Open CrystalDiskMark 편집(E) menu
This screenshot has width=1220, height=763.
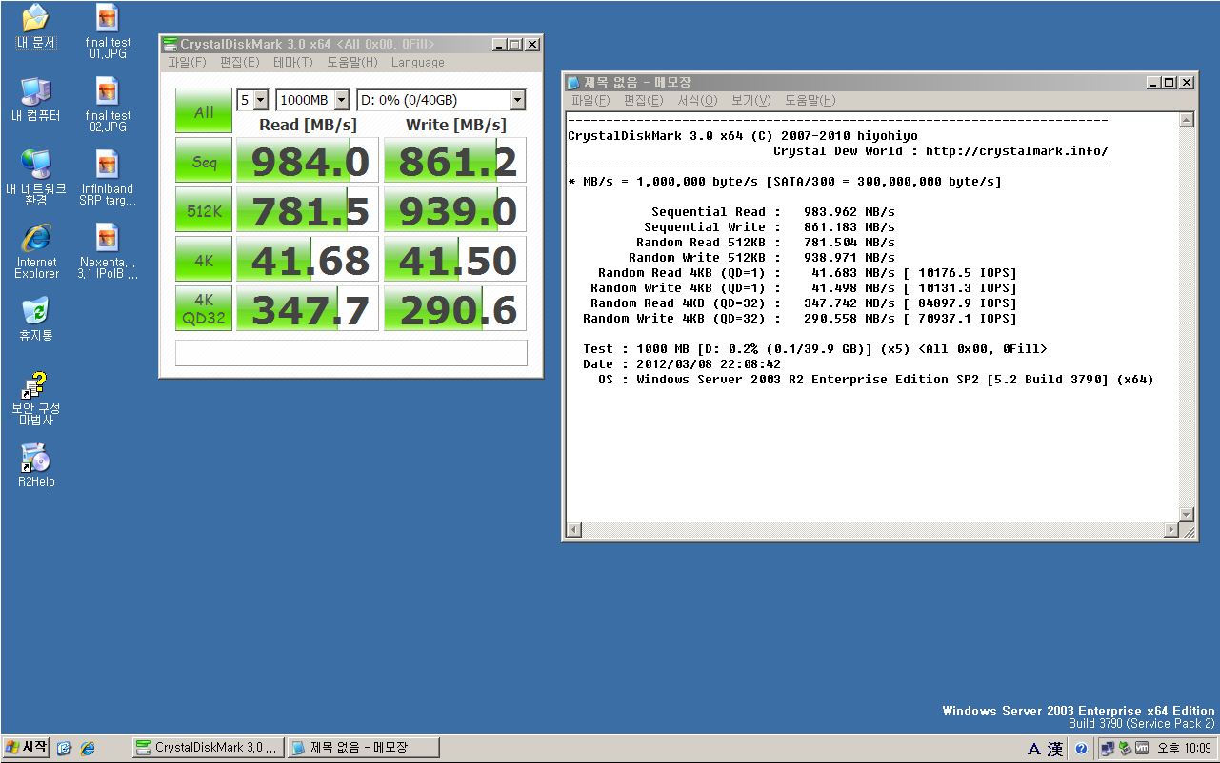point(239,63)
